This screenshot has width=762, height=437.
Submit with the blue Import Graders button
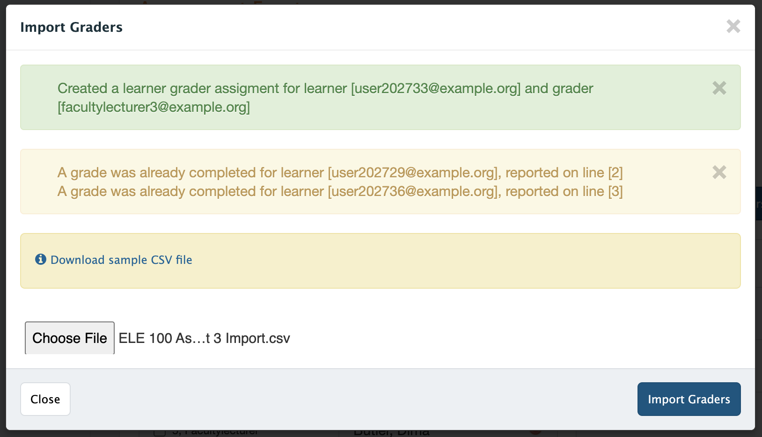689,399
